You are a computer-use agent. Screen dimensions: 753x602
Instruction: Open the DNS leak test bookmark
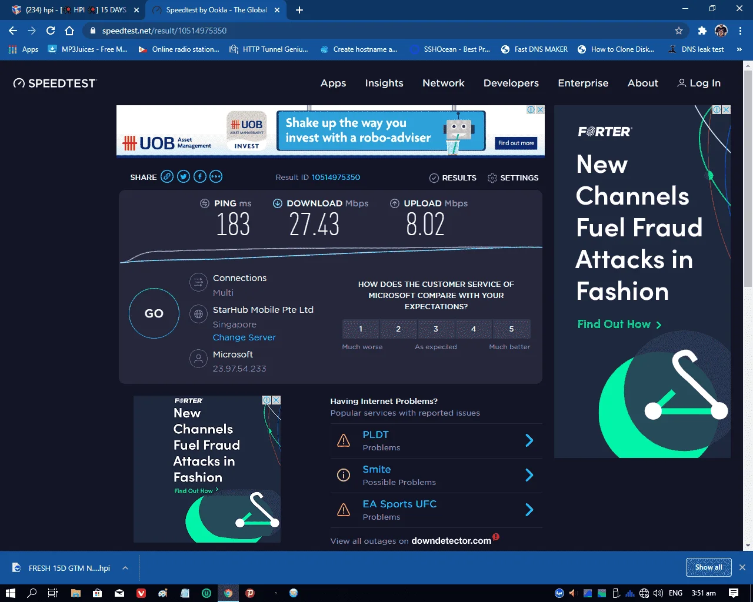click(696, 49)
